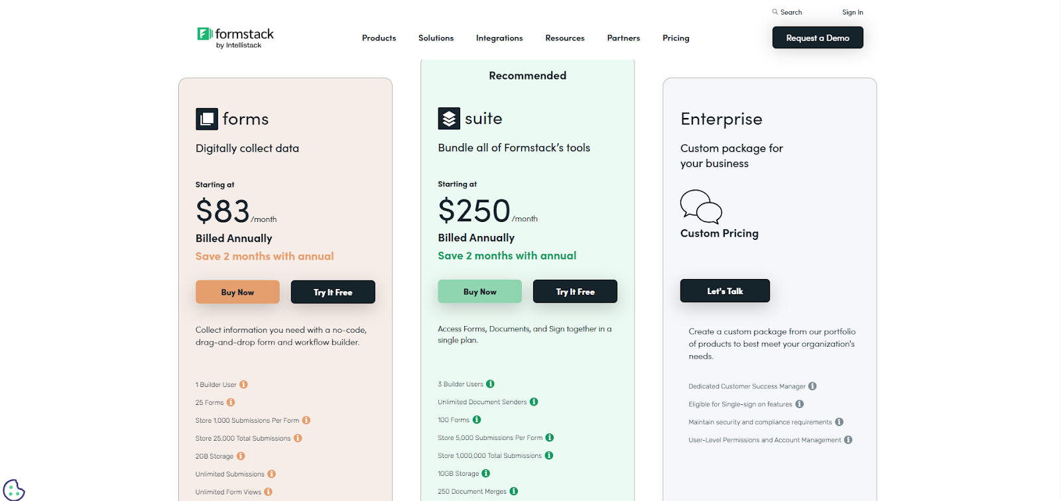Info icon next to 1 Builder User
This screenshot has height=501, width=1061.
[243, 384]
